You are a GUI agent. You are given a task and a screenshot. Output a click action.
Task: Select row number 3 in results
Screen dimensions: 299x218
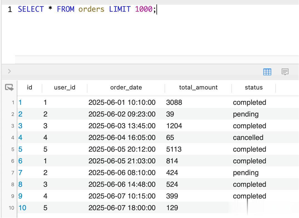click(x=13, y=126)
